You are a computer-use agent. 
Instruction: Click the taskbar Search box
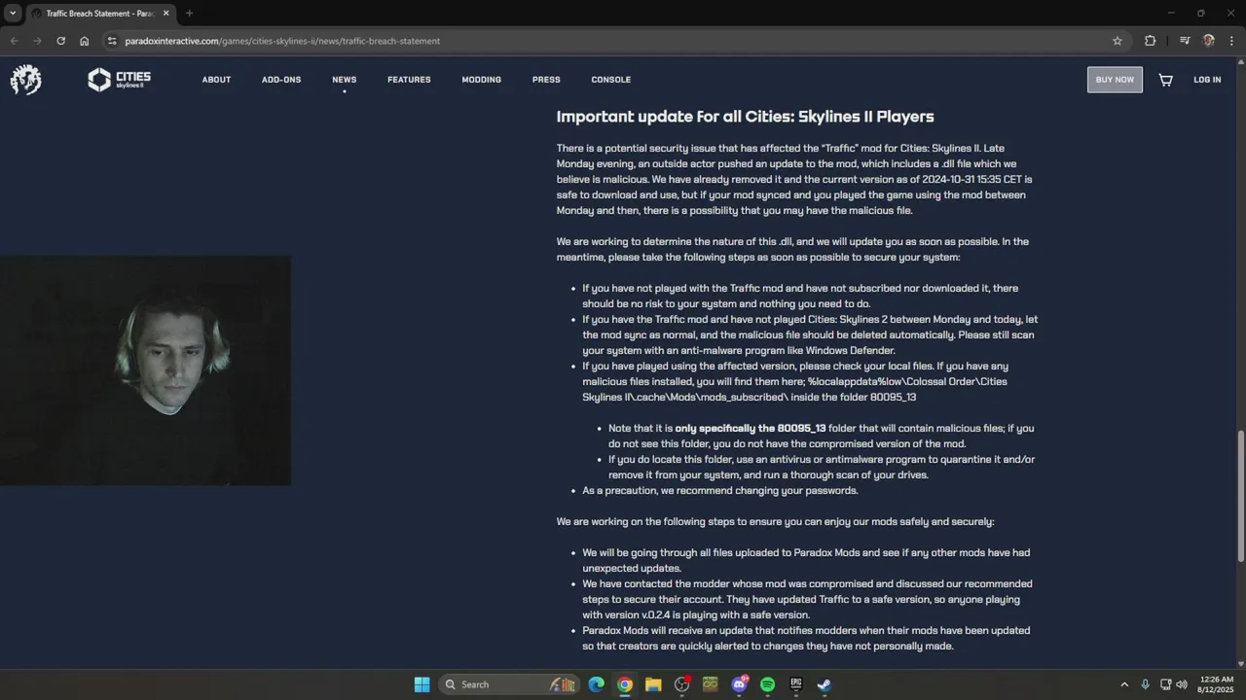(x=509, y=684)
